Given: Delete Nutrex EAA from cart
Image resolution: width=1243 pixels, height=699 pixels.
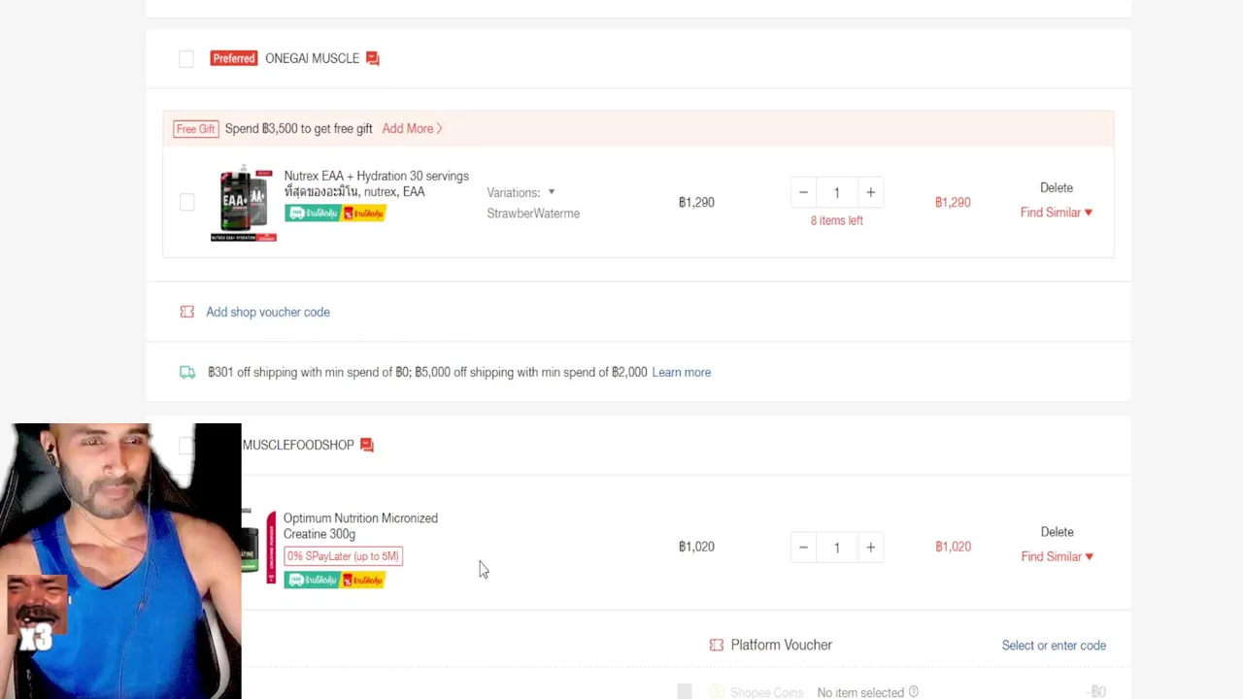Looking at the screenshot, I should tap(1057, 187).
